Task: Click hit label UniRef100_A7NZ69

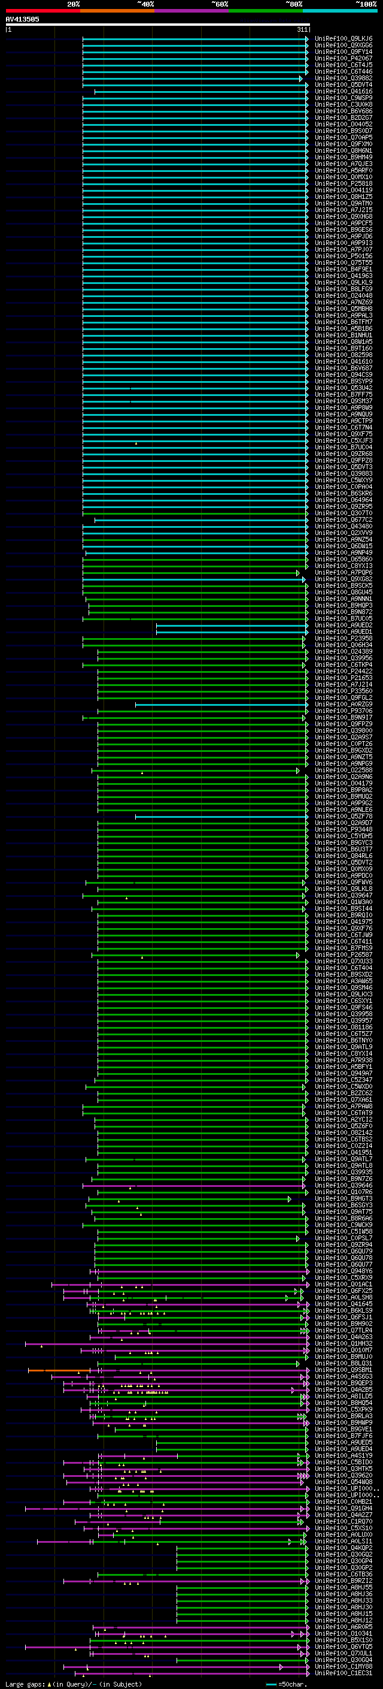Action: tap(344, 302)
